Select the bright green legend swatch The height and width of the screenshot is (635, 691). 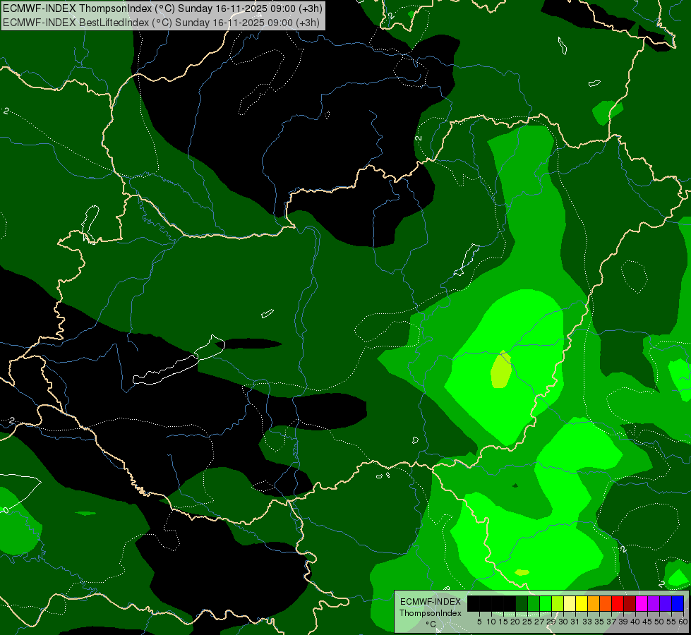(x=546, y=603)
